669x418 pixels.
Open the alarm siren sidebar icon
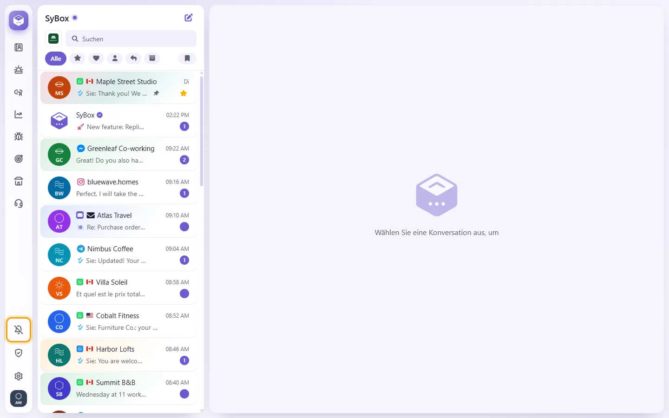19,70
